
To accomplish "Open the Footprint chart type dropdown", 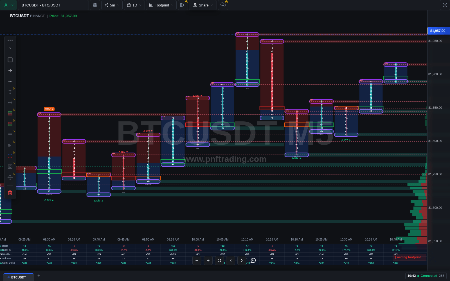I will coord(161,5).
